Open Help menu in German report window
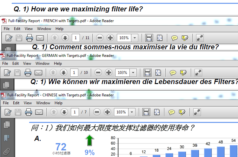238x157 pixels. [58, 63]
